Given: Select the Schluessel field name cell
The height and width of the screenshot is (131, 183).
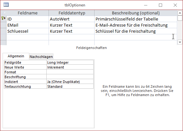Looking at the screenshot, I should (28, 31).
